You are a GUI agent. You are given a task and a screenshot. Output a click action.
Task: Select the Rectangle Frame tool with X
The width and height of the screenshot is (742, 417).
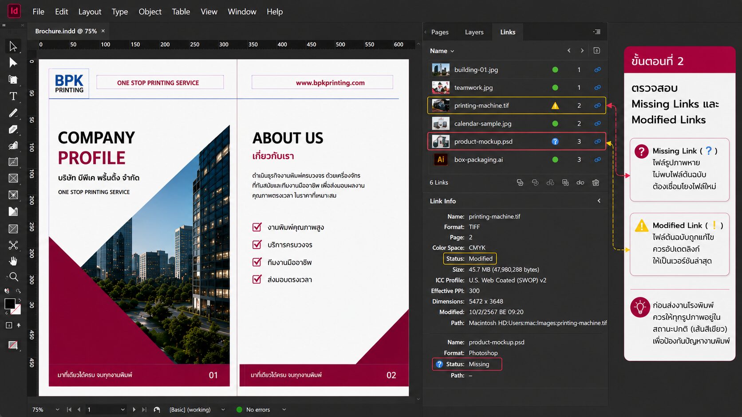pos(13,178)
